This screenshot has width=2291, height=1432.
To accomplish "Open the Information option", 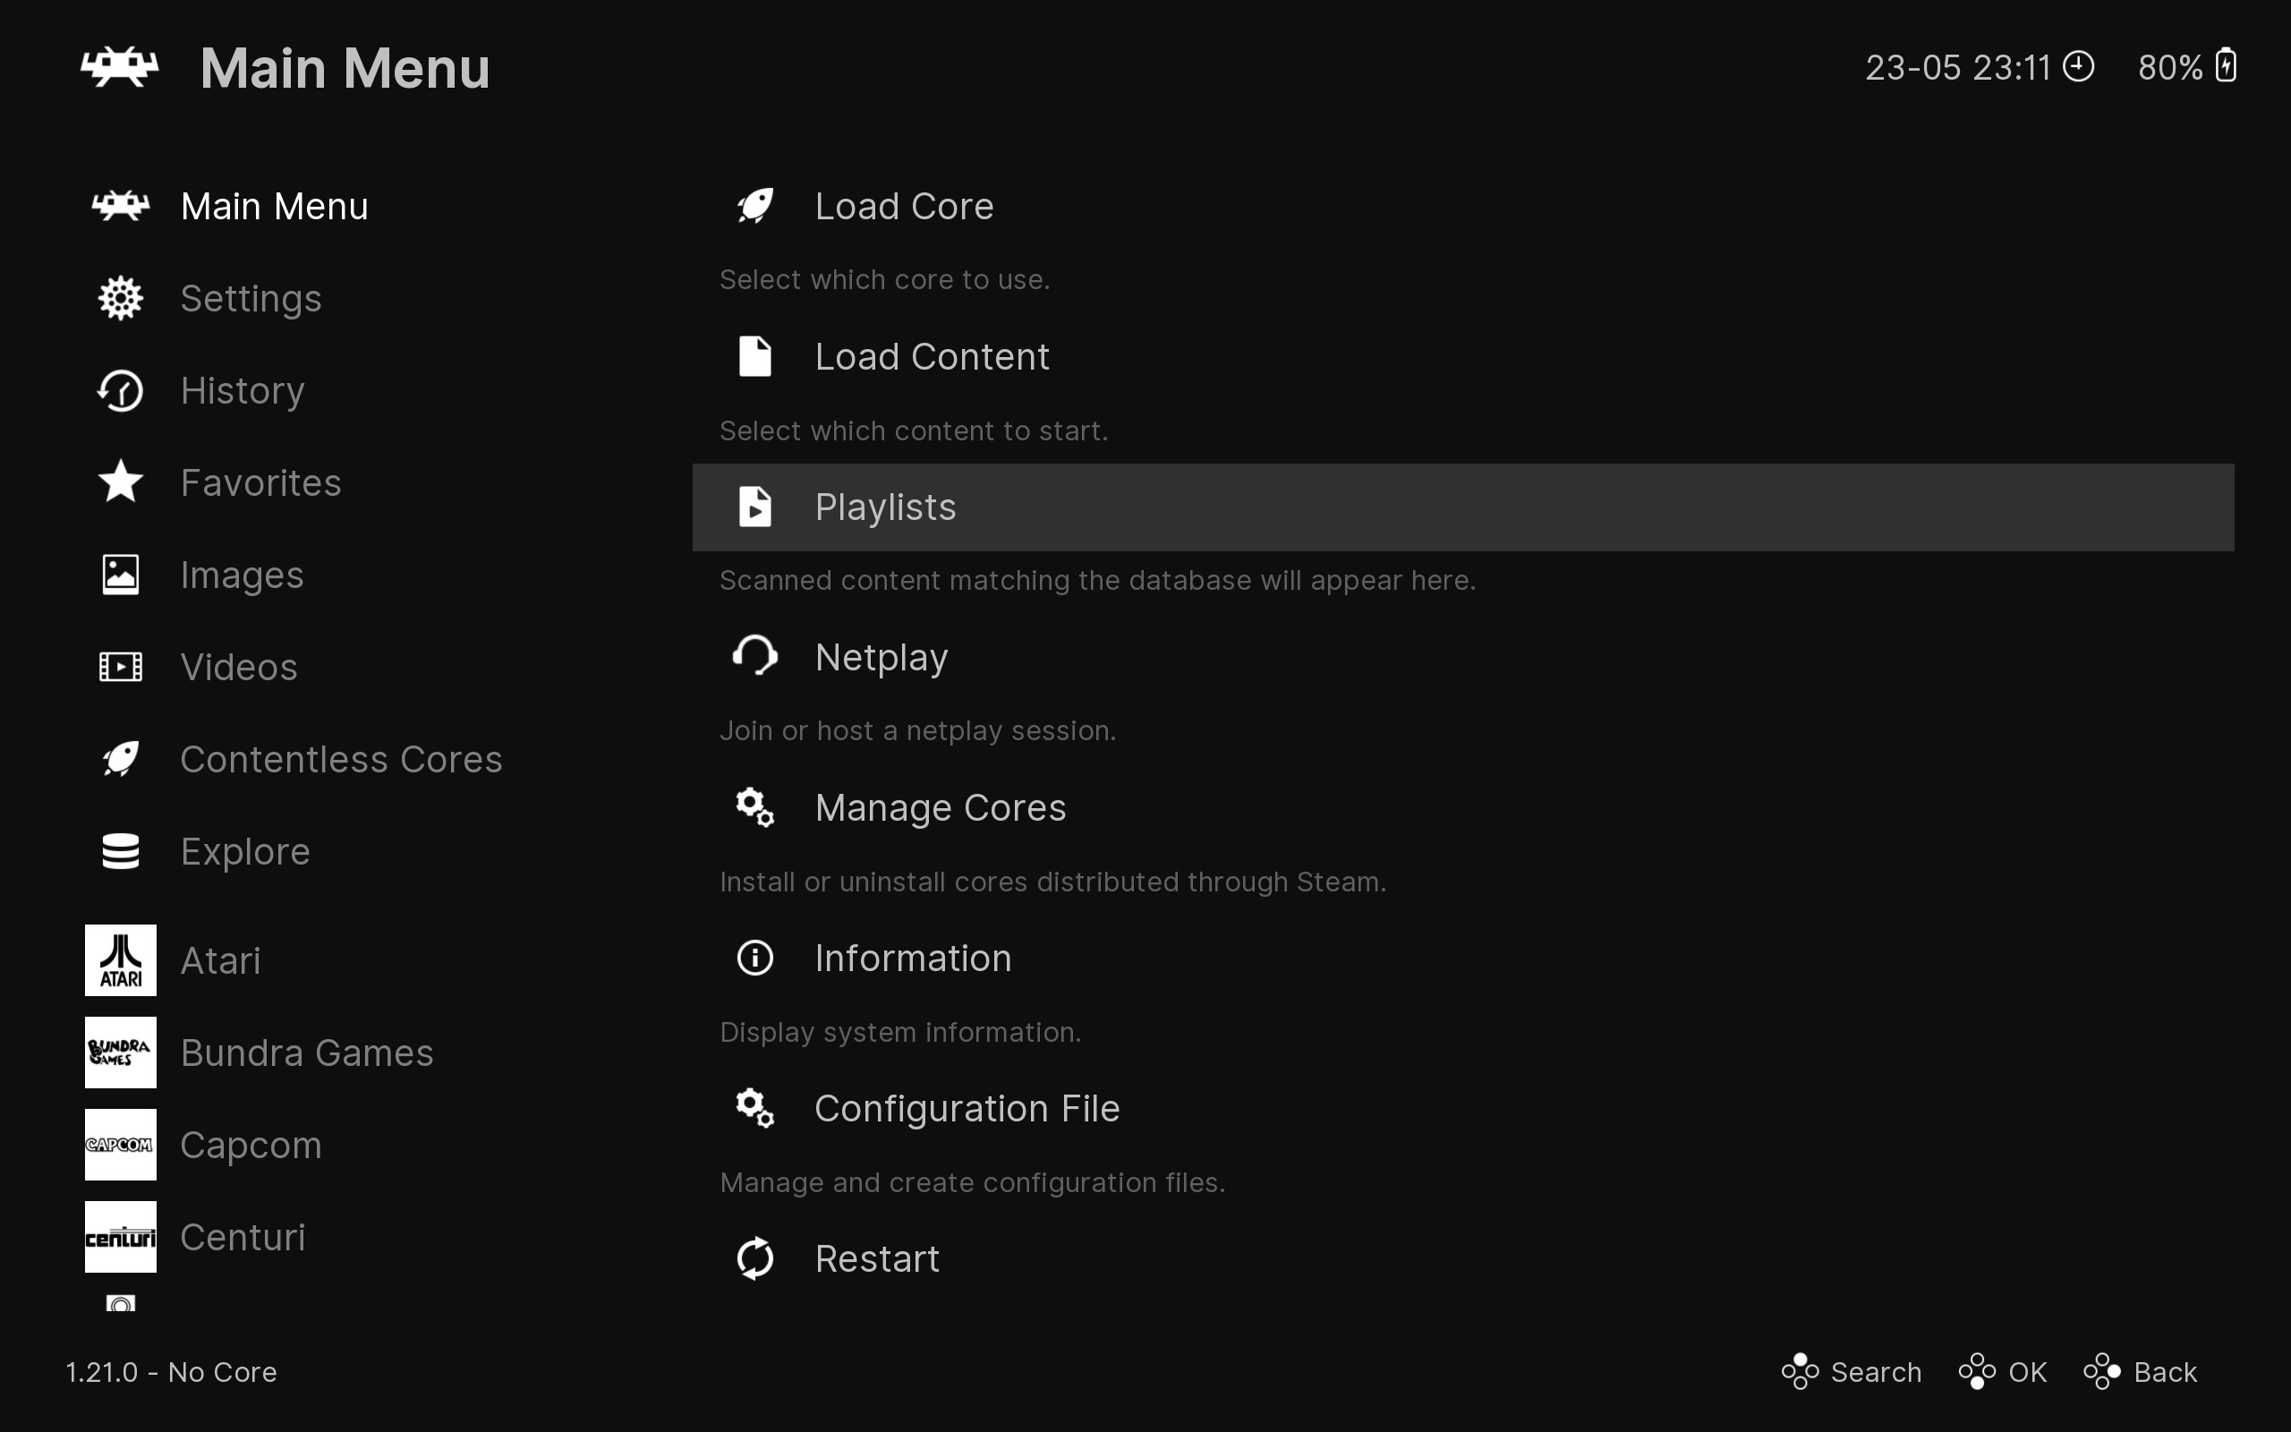I will click(1462, 958).
